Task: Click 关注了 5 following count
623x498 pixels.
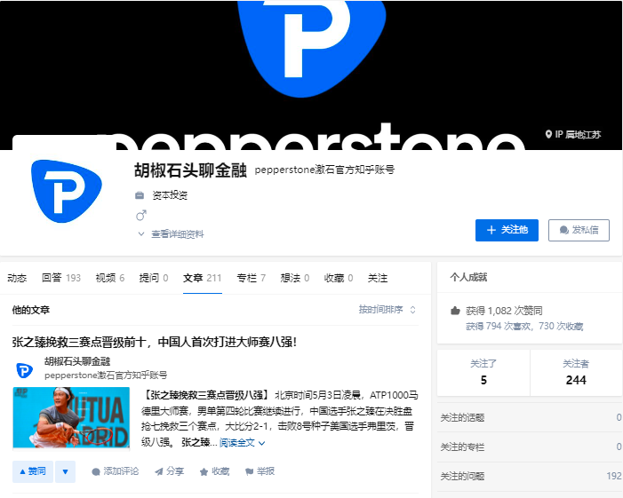Action: (483, 372)
